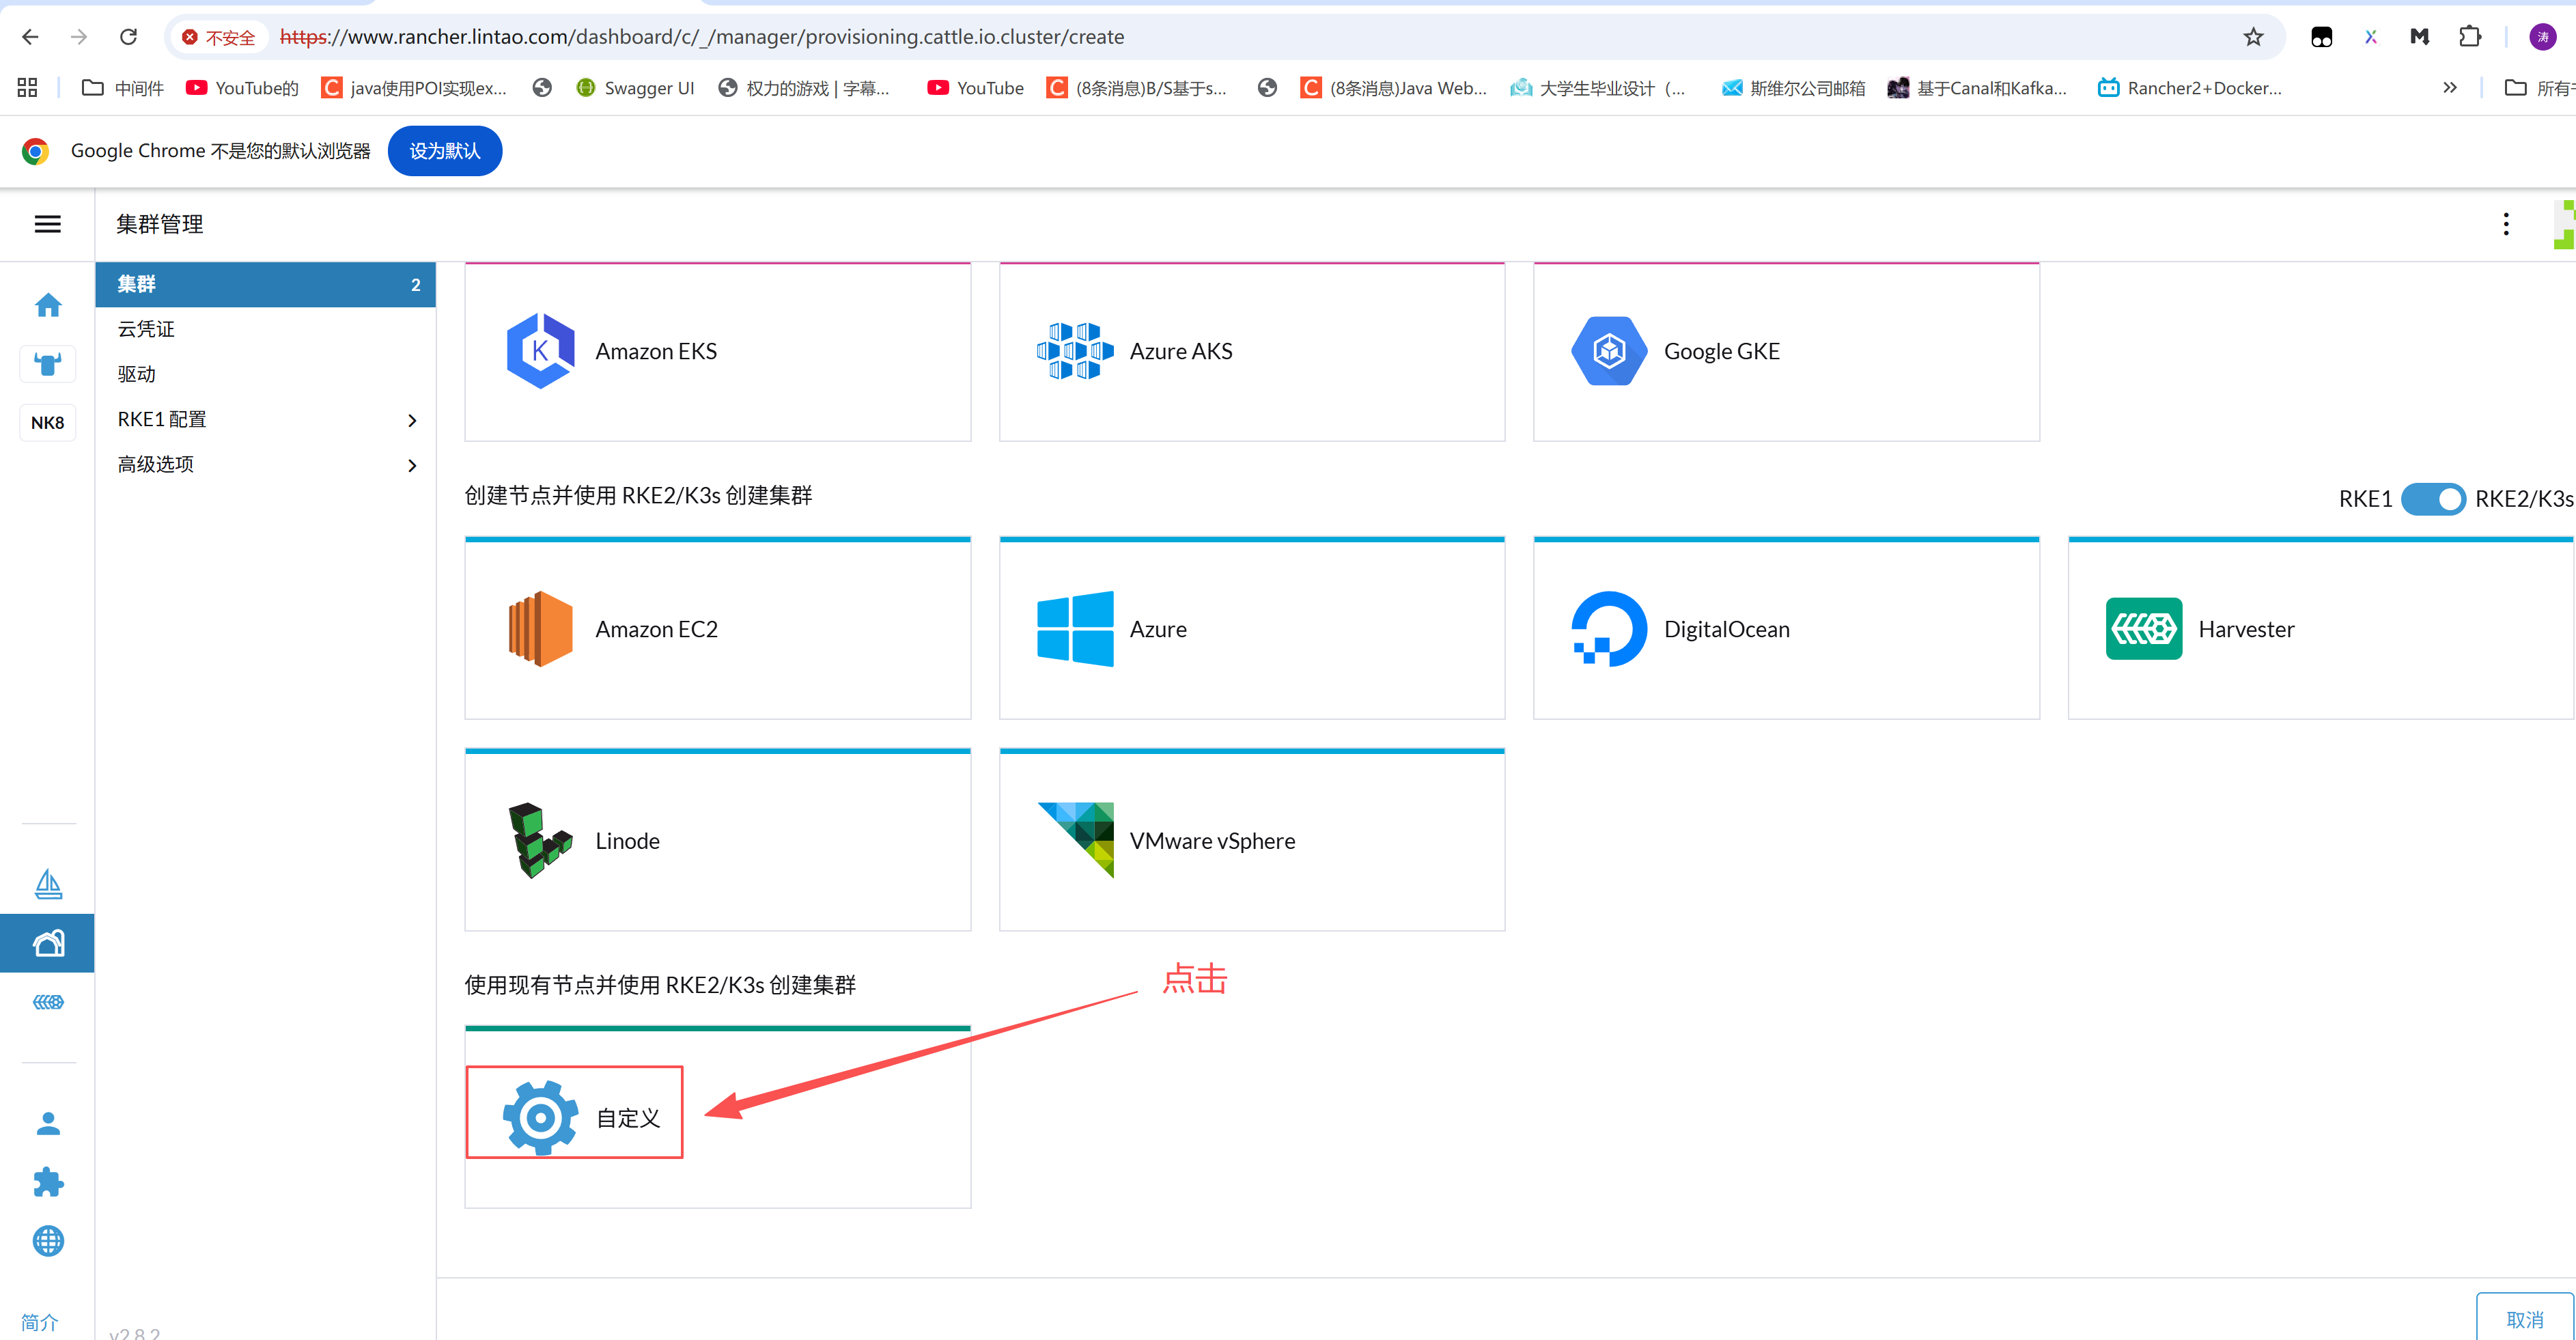Open Users & Authentication person icon
This screenshot has width=2576, height=1340.
48,1124
